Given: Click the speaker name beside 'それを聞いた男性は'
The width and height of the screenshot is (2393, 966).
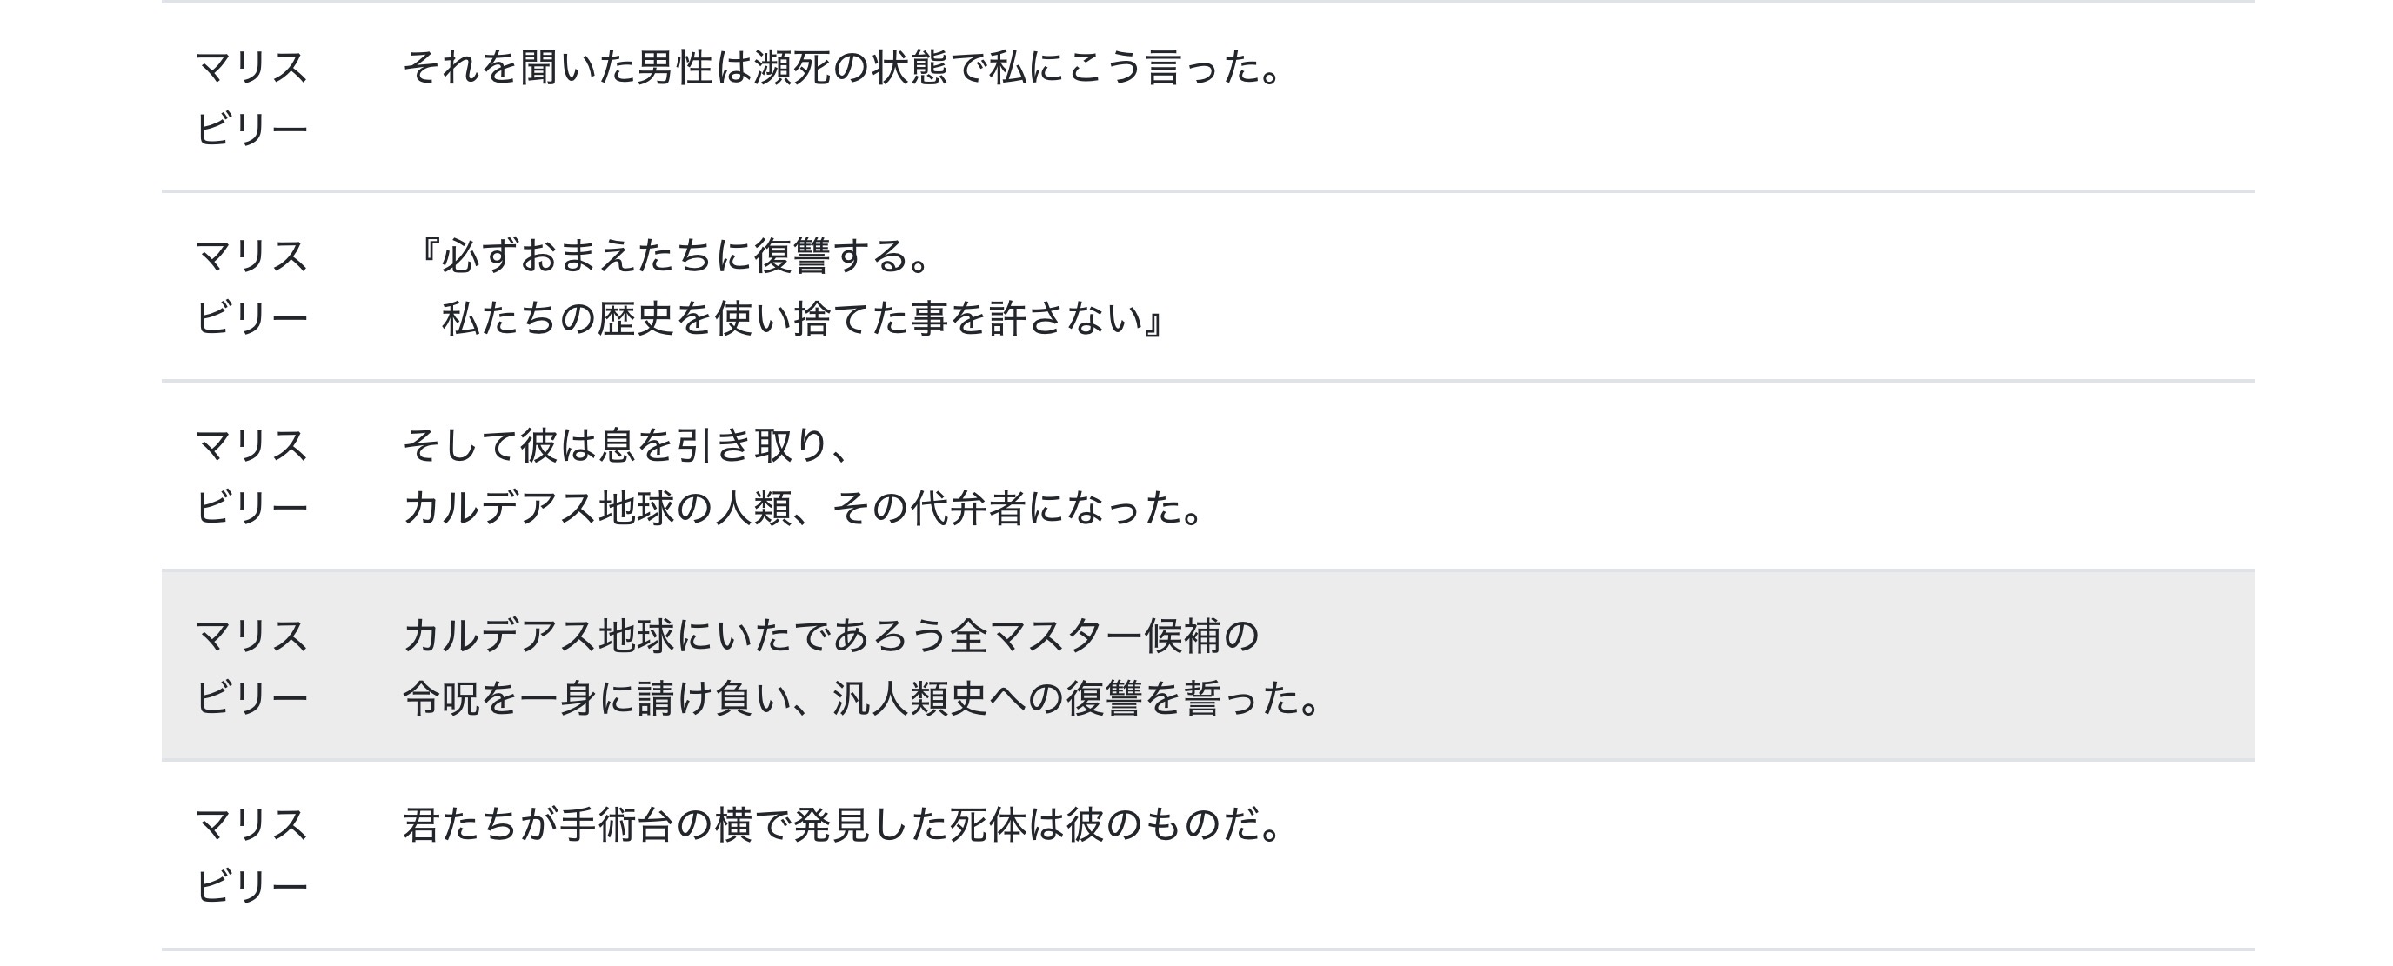Looking at the screenshot, I should pyautogui.click(x=251, y=97).
